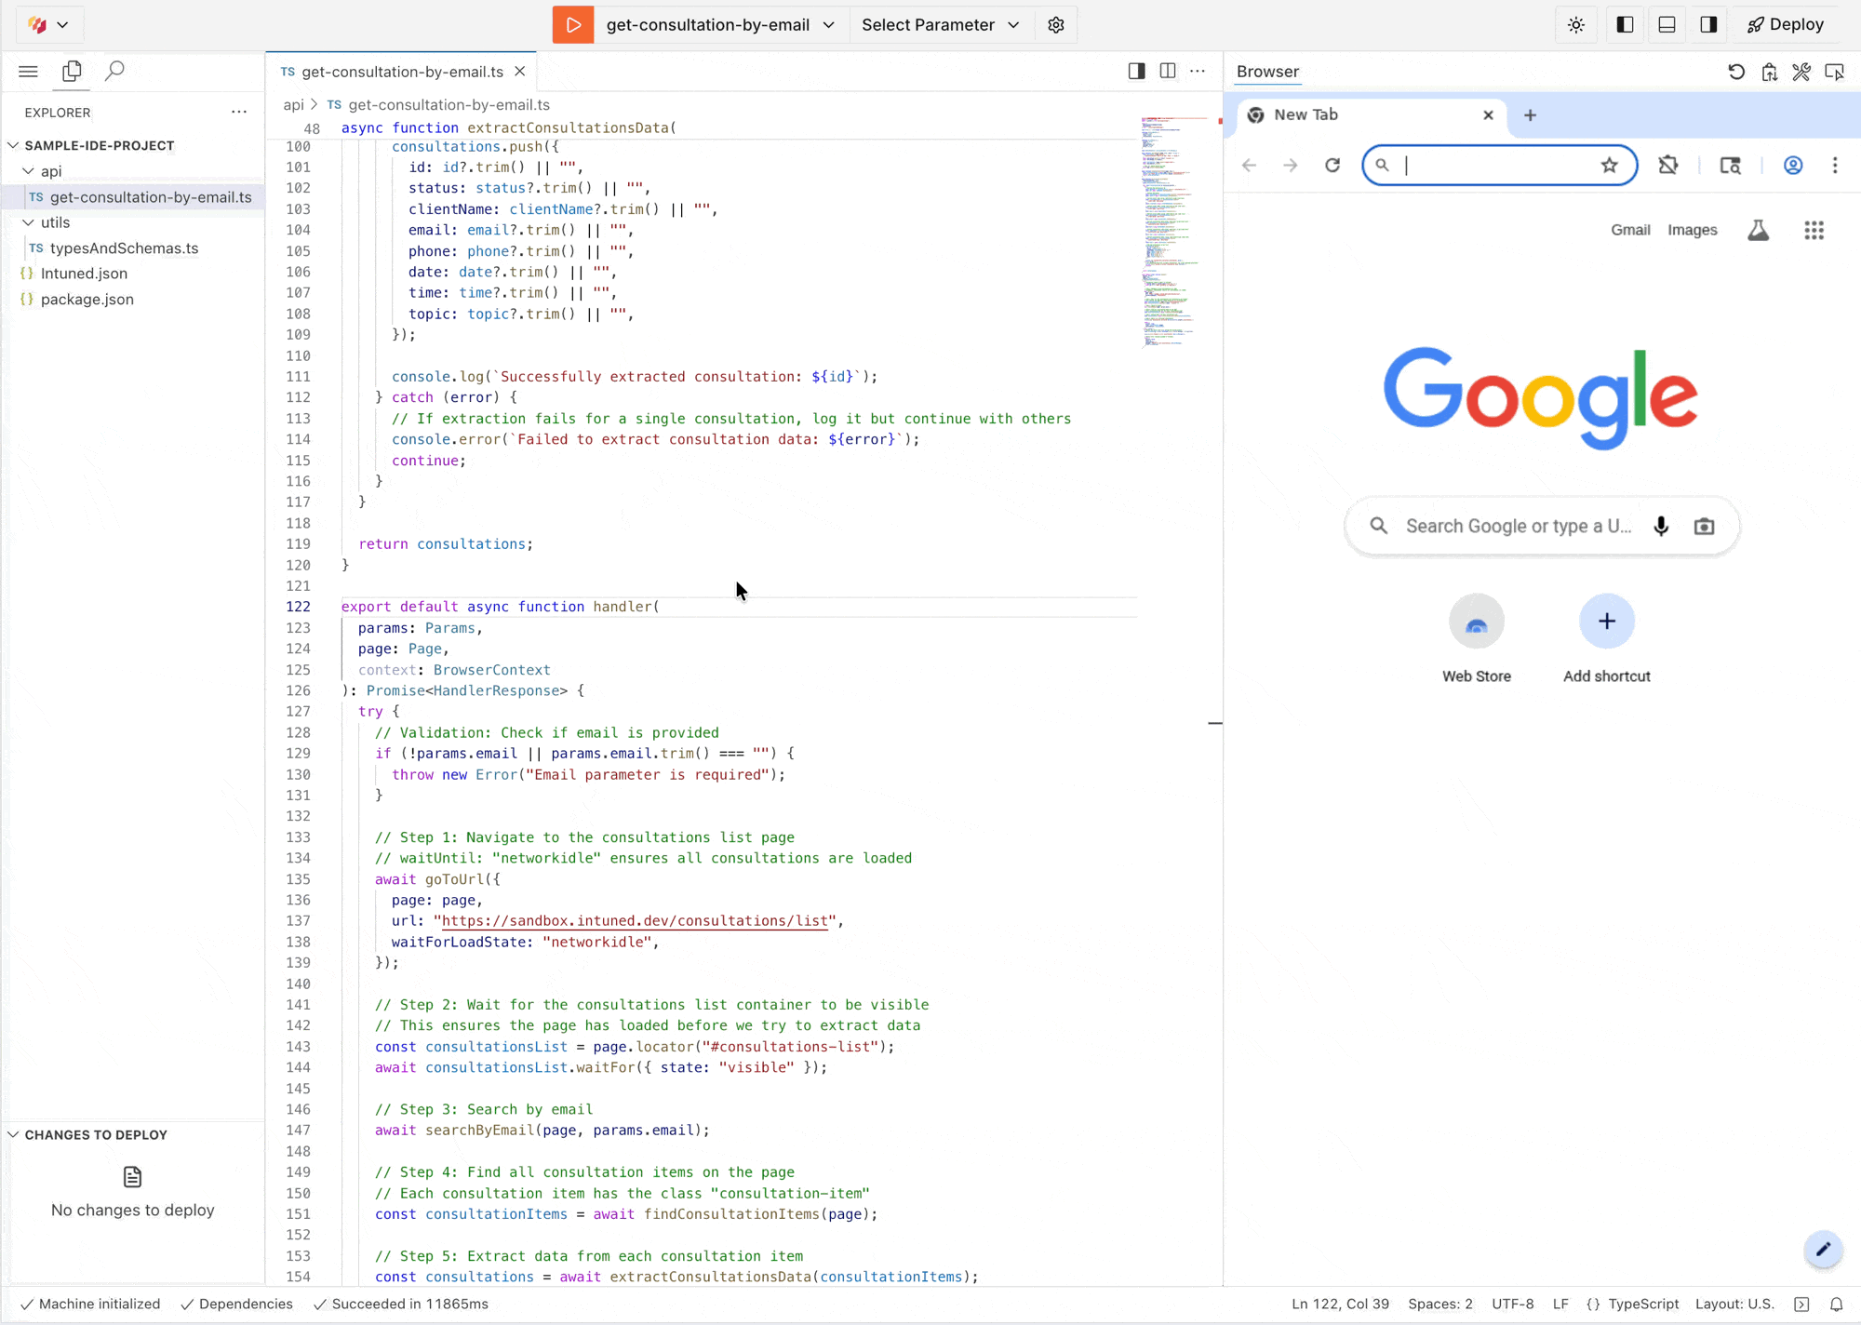Open the get-consultation-by-email dropdown
Viewport: 1861px width, 1325px height.
(x=830, y=25)
